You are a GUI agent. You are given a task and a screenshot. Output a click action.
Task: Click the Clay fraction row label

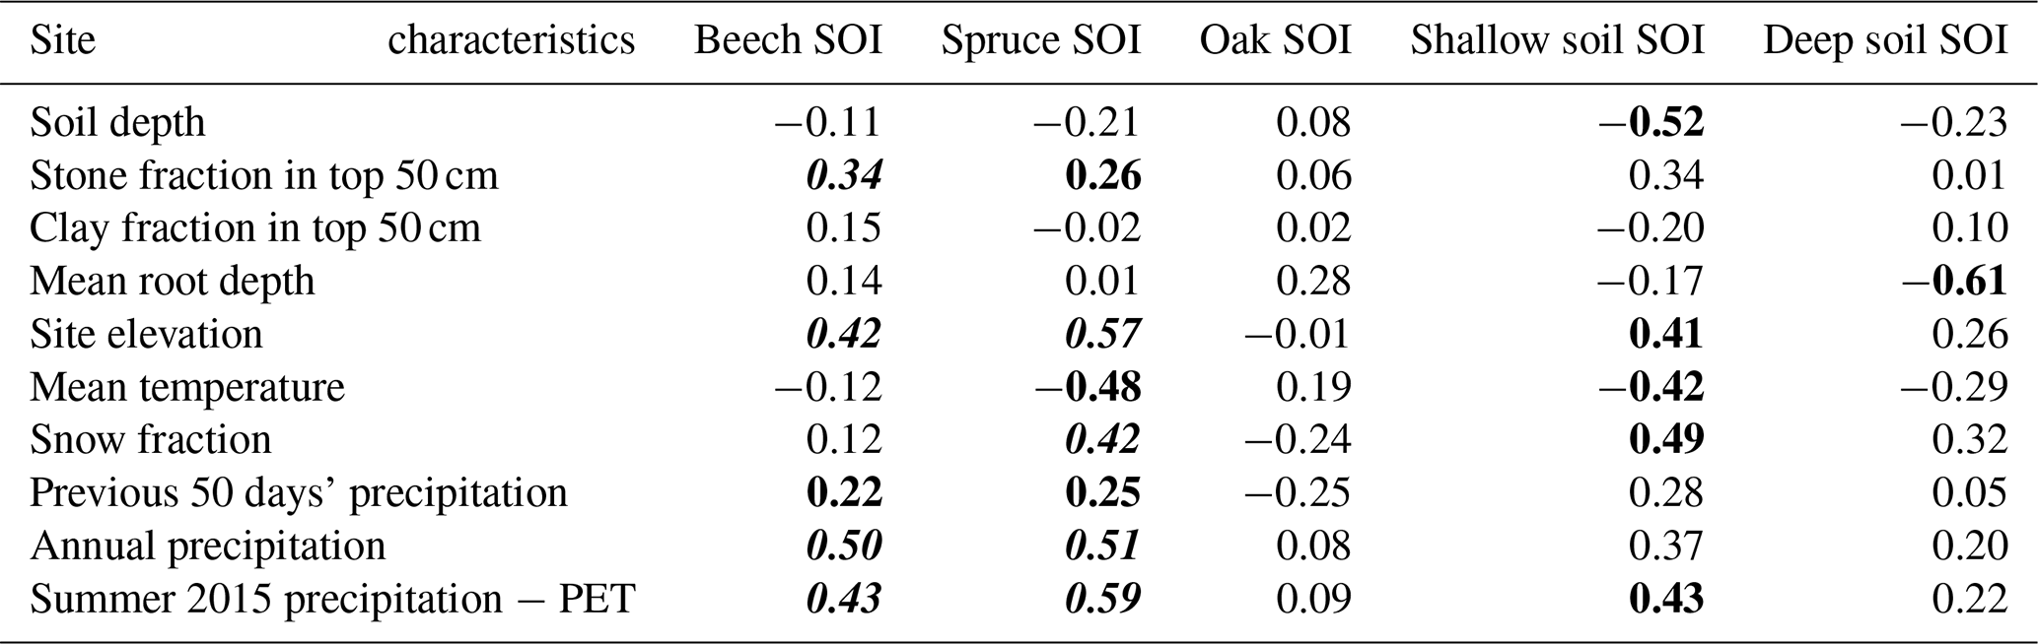pyautogui.click(x=254, y=227)
